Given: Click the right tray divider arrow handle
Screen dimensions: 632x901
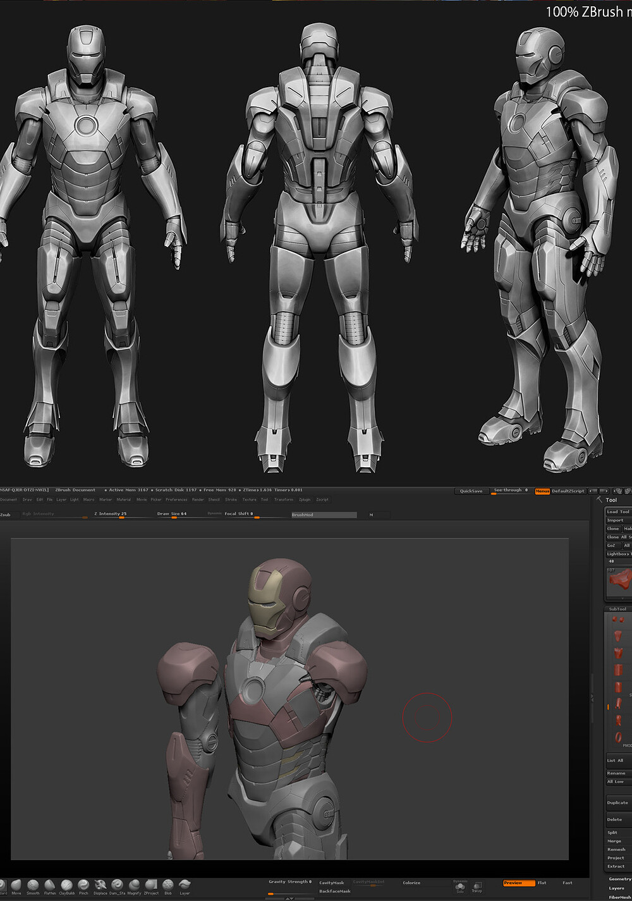Looking at the screenshot, I should 592,697.
